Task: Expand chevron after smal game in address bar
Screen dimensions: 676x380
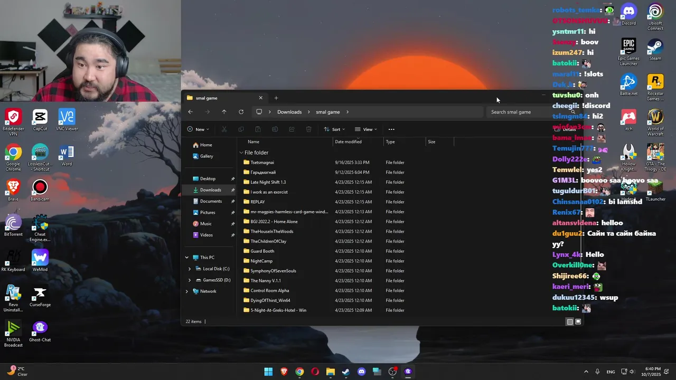Action: click(348, 112)
